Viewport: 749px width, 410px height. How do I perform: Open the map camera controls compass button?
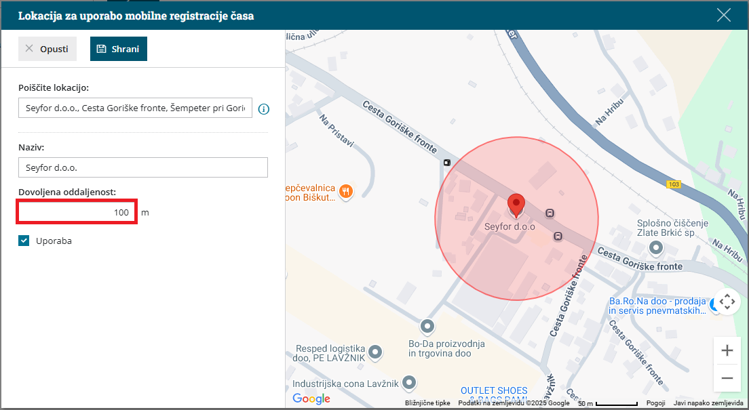click(727, 302)
